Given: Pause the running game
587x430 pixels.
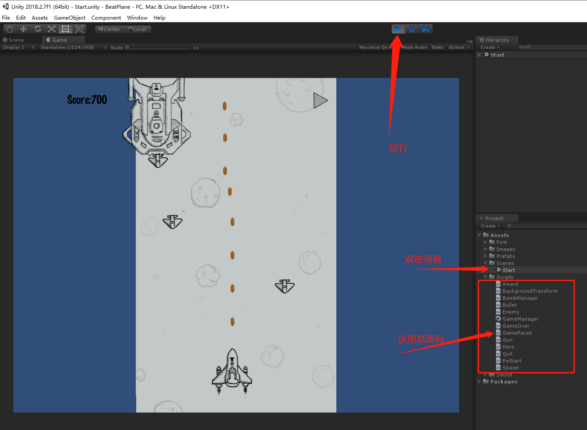Looking at the screenshot, I should coord(412,29).
